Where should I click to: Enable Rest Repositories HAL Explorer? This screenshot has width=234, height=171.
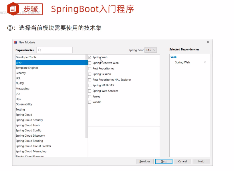pos(90,80)
